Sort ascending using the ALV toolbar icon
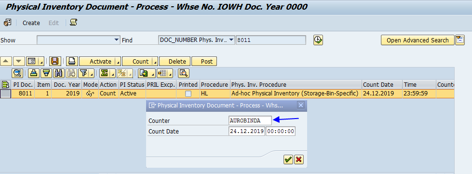 tap(34, 73)
